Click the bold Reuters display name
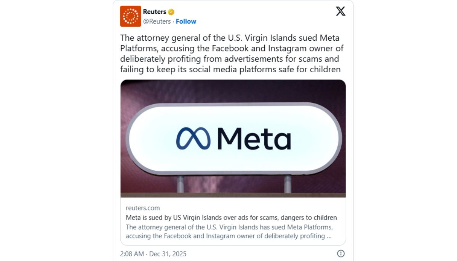457x261 pixels. (155, 12)
